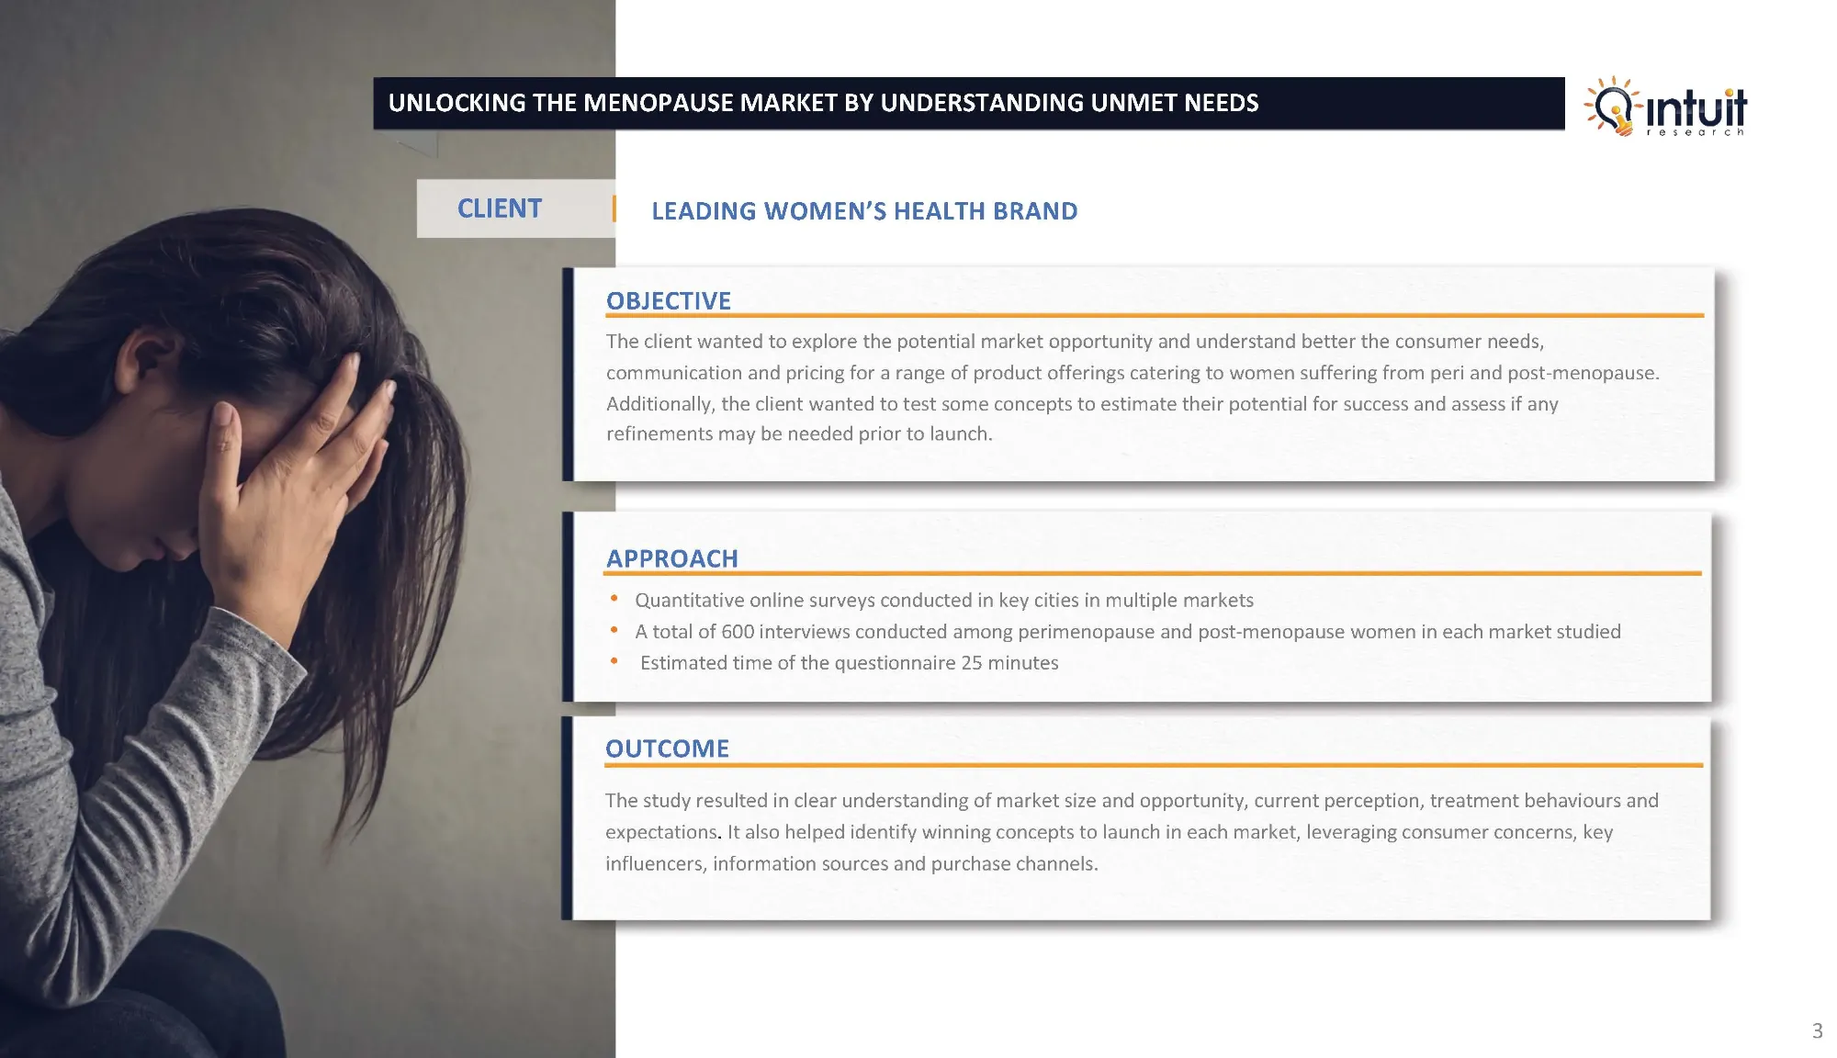
Task: Click the objective paragraph text
Action: tap(1130, 388)
